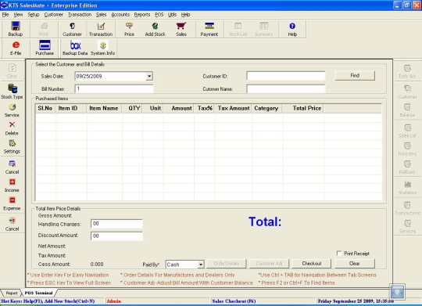
Task: Click the Reorders right sidebar icon
Action: pyautogui.click(x=407, y=149)
